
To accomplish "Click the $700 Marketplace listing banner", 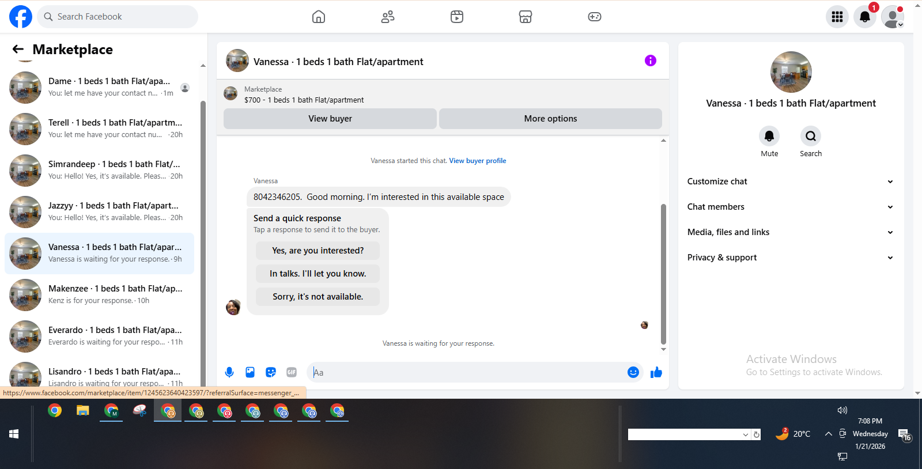I will [x=443, y=94].
